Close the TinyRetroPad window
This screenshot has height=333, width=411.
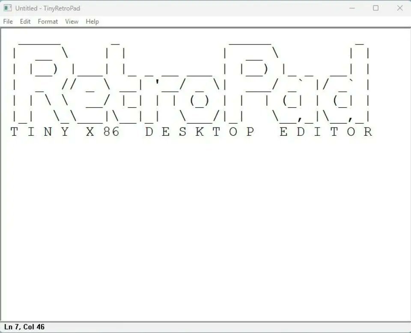click(x=399, y=8)
